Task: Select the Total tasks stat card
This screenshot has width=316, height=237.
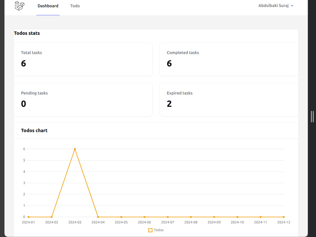Action: pyautogui.click(x=83, y=59)
